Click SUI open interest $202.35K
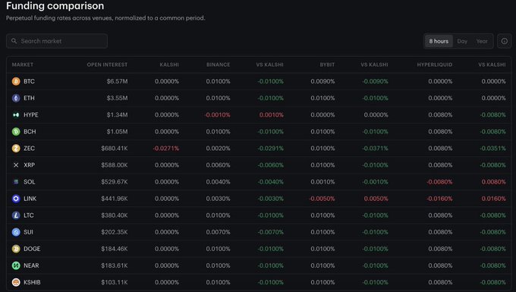516x292 pixels. pos(114,232)
